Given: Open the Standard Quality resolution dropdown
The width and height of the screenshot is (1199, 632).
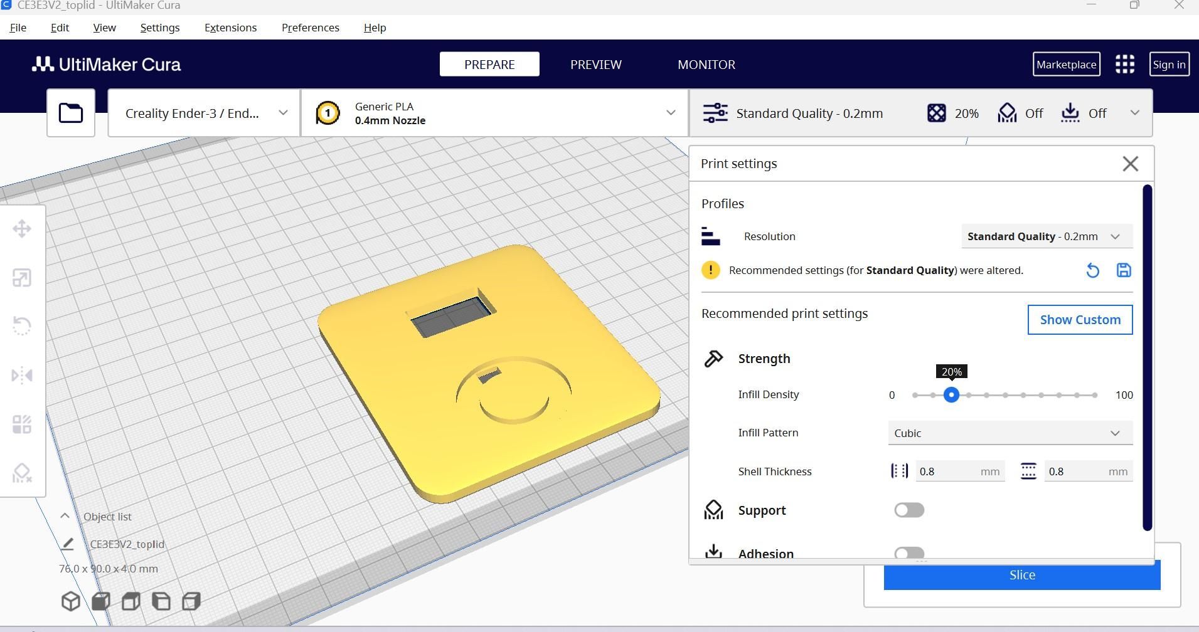Looking at the screenshot, I should pyautogui.click(x=1047, y=236).
